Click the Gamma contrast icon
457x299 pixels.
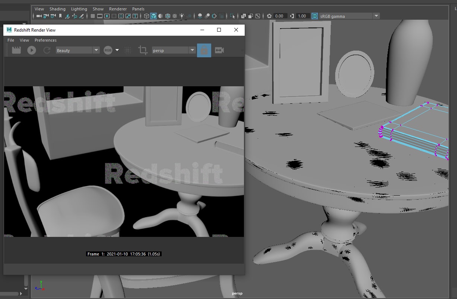tap(292, 16)
